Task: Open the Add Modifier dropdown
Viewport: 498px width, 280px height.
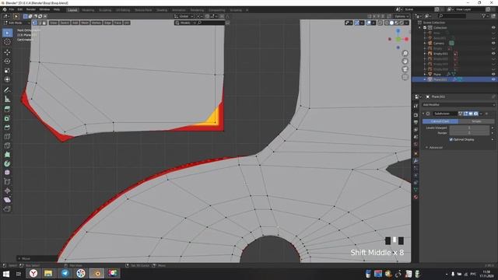Action: 458,104
